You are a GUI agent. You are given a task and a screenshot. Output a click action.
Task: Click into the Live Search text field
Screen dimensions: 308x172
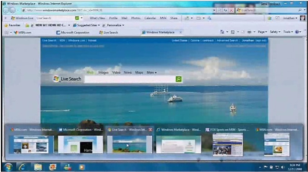pyautogui.click(x=130, y=79)
